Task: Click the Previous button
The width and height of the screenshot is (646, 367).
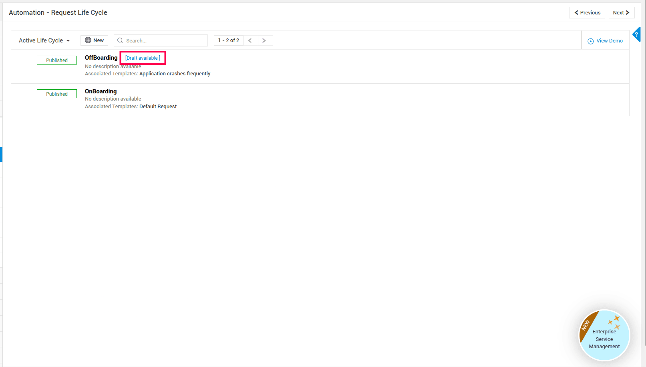Action: click(587, 13)
